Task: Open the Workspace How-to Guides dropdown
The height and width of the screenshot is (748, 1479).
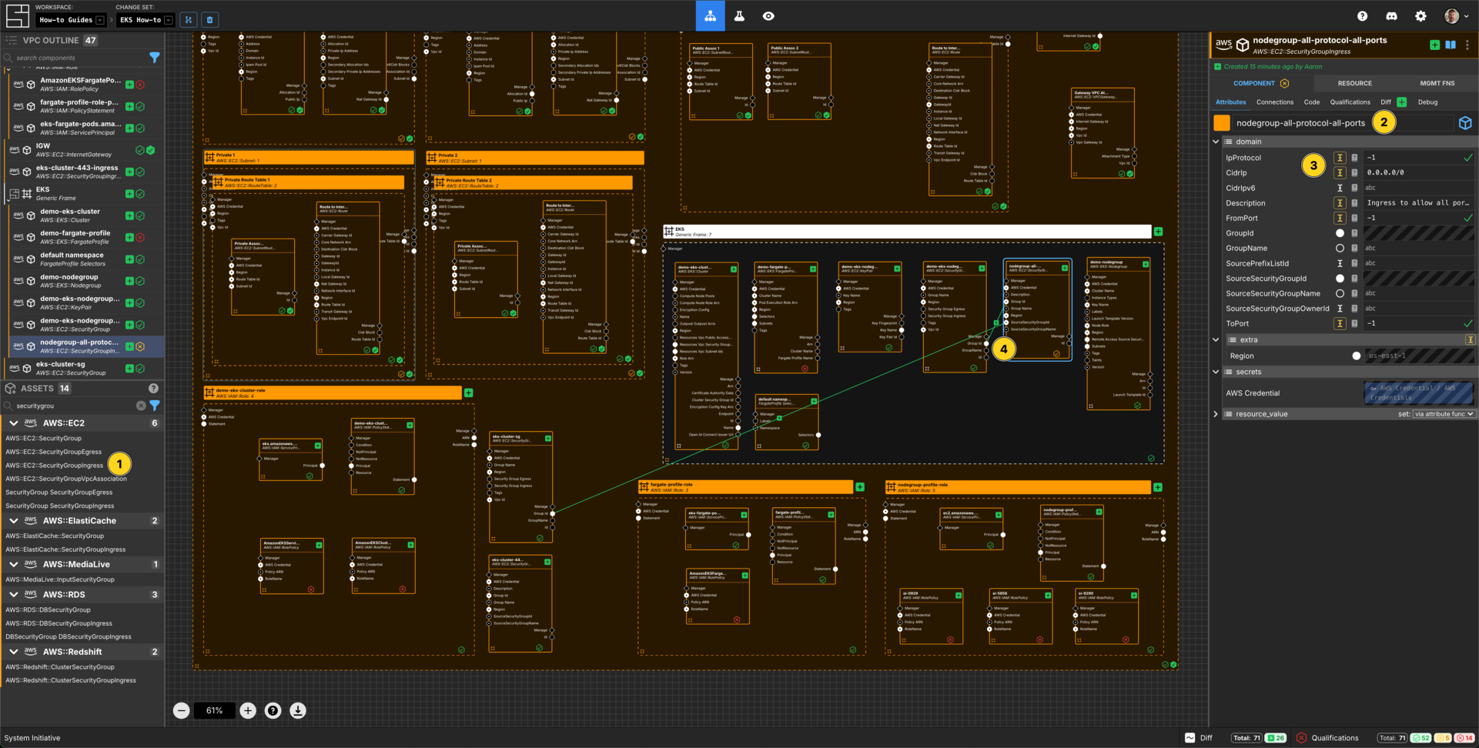Action: pos(71,20)
